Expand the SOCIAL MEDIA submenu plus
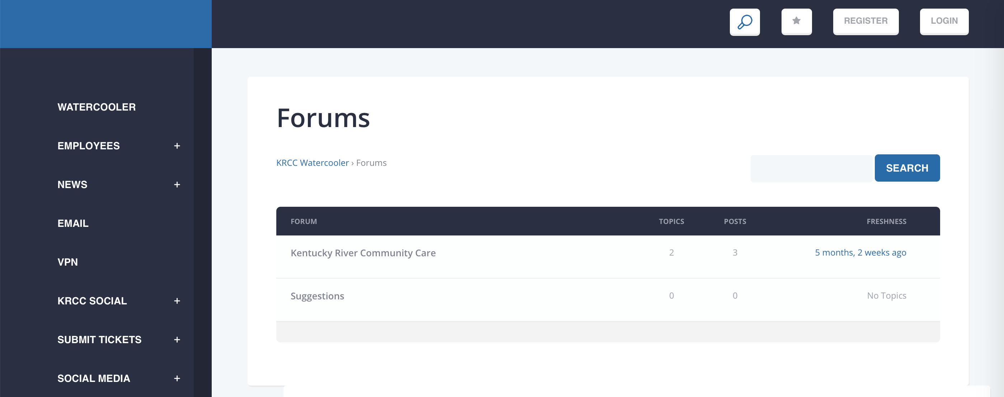This screenshot has height=397, width=1004. click(x=177, y=378)
